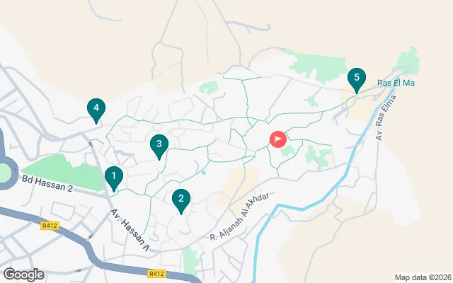
Task: Click the roundabout at the left edge
Action: click(5, 173)
